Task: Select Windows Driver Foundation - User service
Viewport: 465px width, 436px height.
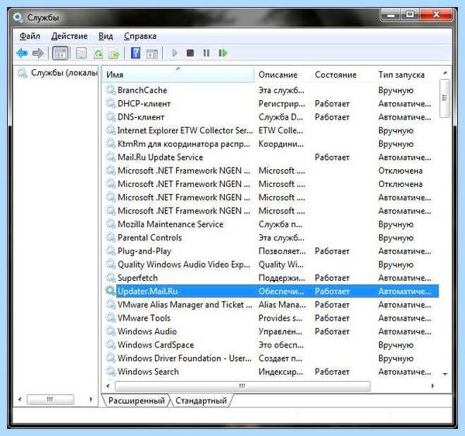Action: (272, 358)
